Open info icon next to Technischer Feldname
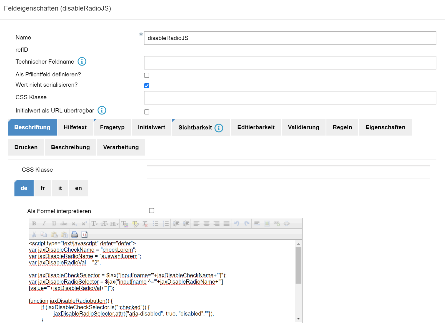The width and height of the screenshot is (445, 330). coord(82,61)
